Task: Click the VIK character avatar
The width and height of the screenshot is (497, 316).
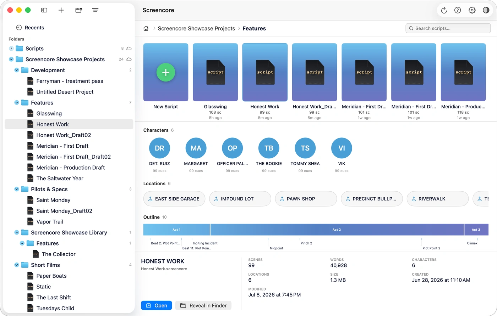Action: click(342, 148)
